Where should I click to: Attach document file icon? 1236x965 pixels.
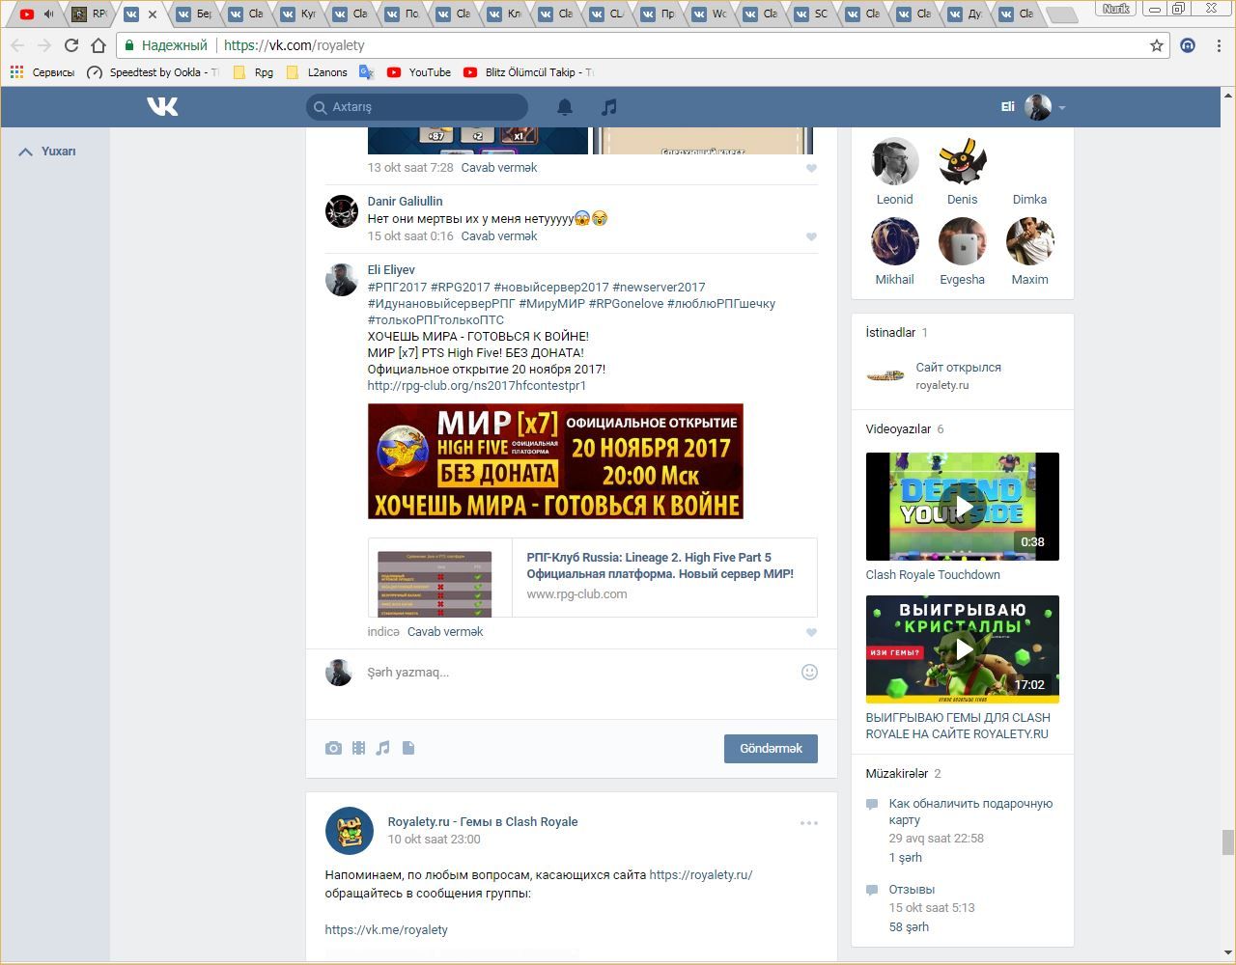point(408,748)
